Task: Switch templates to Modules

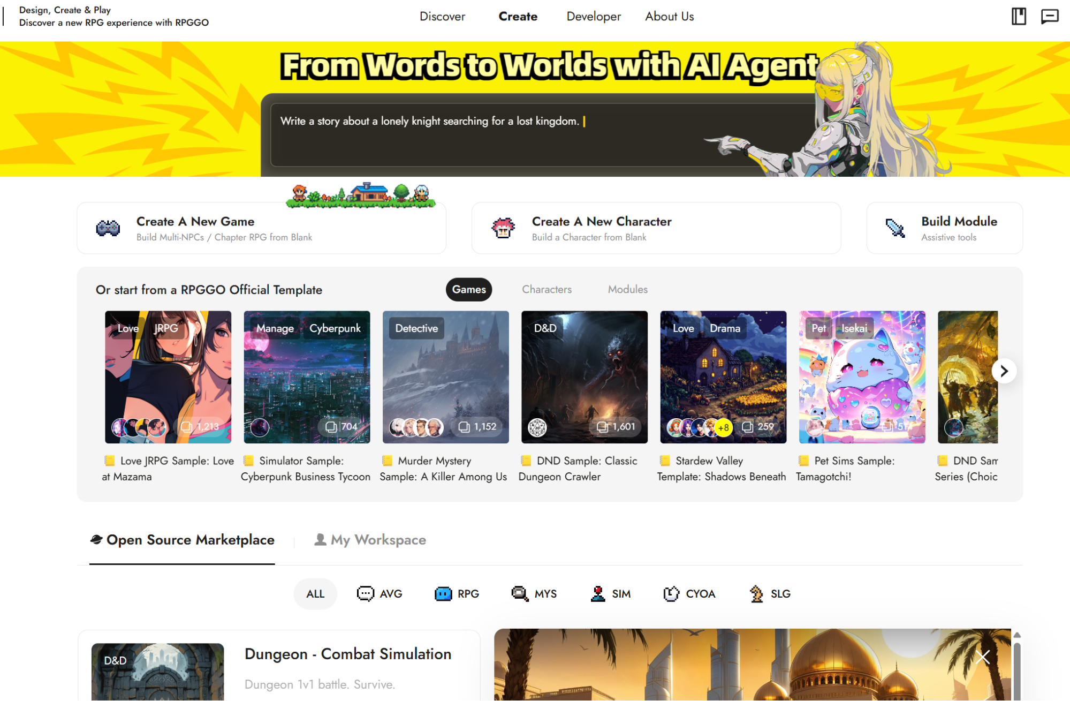Action: coord(627,289)
